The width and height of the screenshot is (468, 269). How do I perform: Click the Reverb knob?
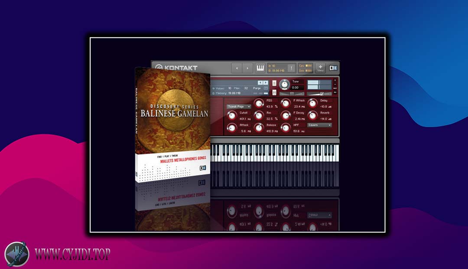pyautogui.click(x=312, y=116)
